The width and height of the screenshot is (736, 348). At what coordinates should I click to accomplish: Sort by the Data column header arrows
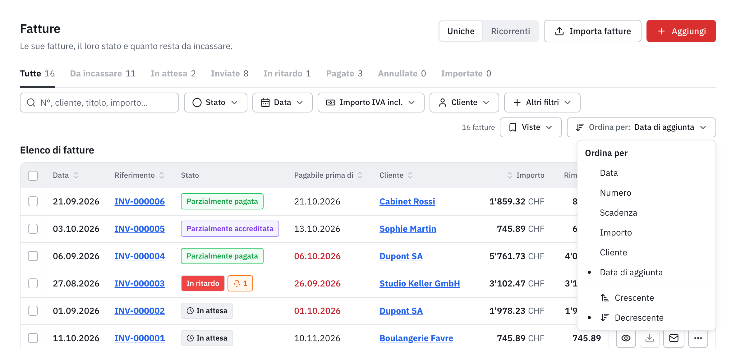[76, 175]
